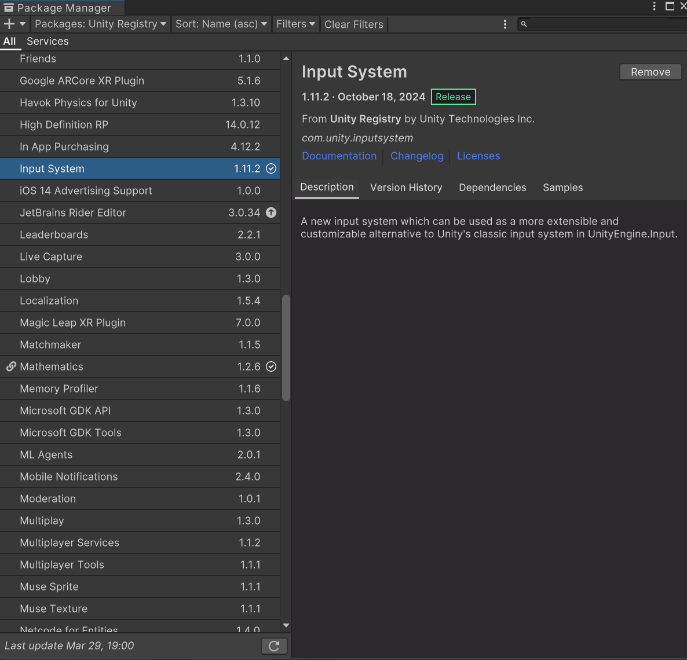The width and height of the screenshot is (687, 660).
Task: Select the Google ARCore XR Plugin package
Action: pos(140,80)
